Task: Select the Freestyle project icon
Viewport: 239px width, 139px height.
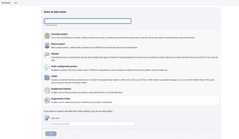Action: click(x=47, y=36)
